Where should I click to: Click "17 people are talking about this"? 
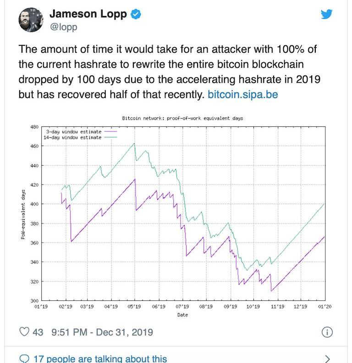pos(100,359)
